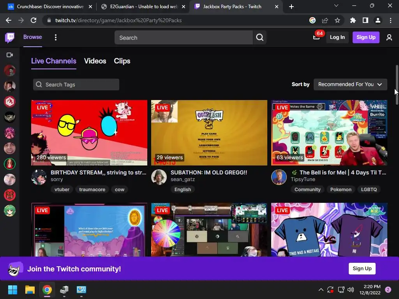
Task: Click the traumacore tag
Action: [92, 190]
